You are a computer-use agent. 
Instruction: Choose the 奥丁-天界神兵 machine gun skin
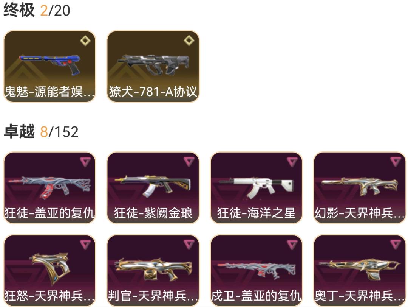tap(360, 271)
